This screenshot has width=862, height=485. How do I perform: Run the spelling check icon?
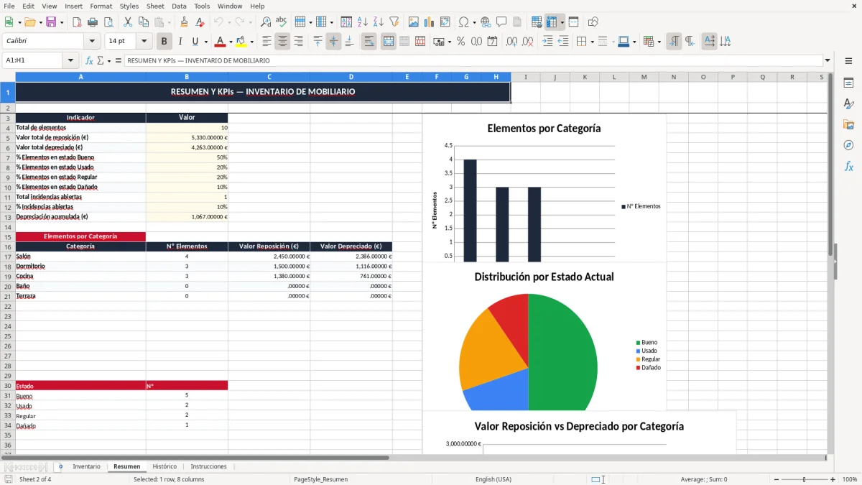(x=282, y=22)
